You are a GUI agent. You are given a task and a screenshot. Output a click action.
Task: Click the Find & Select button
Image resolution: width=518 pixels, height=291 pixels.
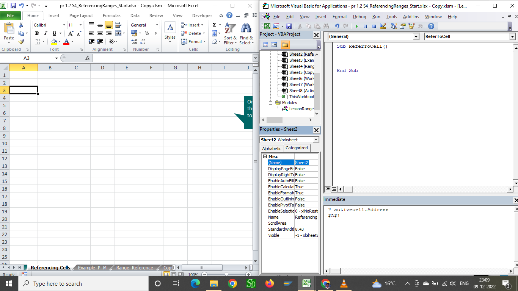pyautogui.click(x=246, y=34)
